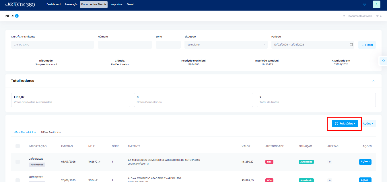Image resolution: width=387 pixels, height=182 pixels.
Task: Click the link icon beside NF-e 1912572
Action: [100, 162]
